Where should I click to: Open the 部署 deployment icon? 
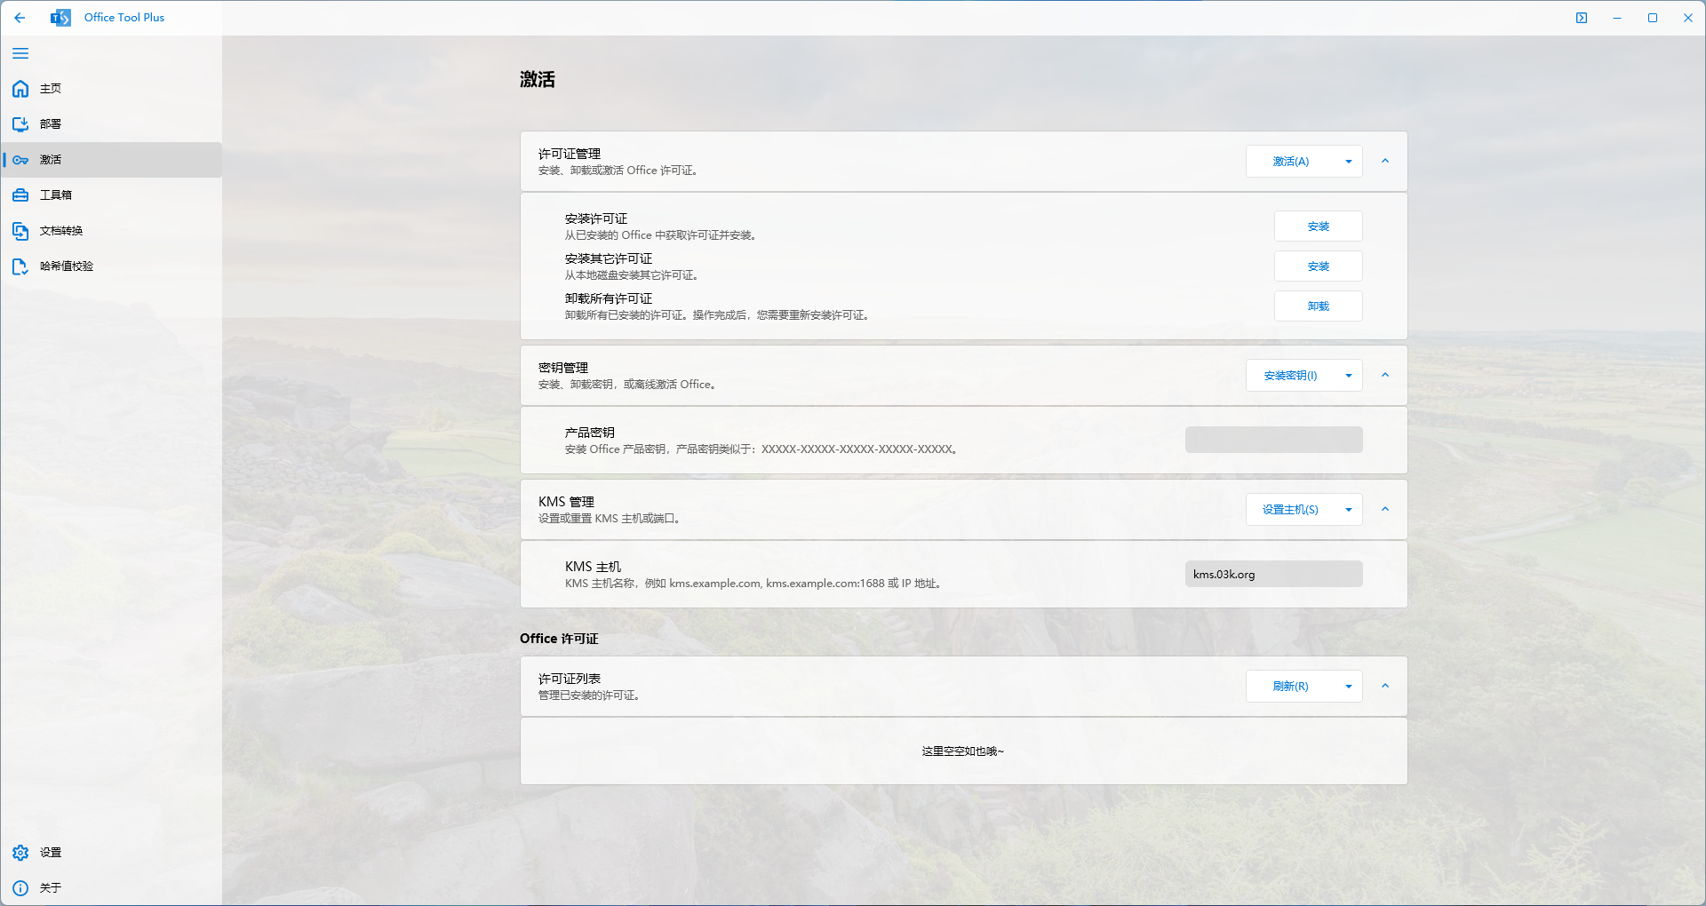point(20,124)
